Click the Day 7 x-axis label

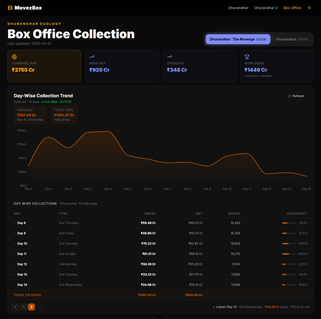click(x=167, y=189)
